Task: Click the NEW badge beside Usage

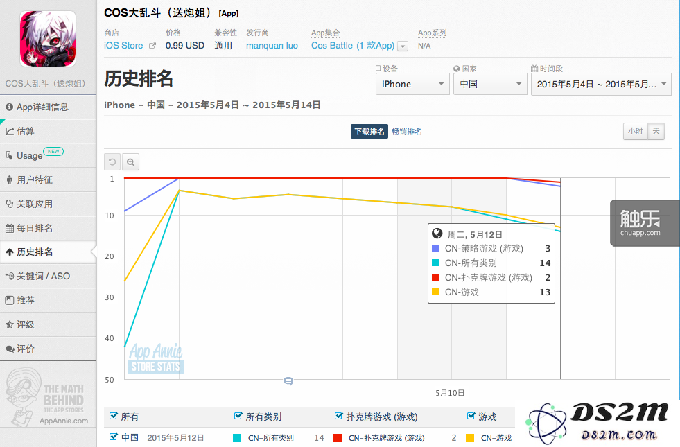Action: coord(53,151)
